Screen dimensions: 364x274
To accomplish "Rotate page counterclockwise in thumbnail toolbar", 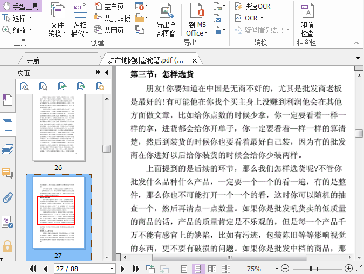I will coord(62,86).
